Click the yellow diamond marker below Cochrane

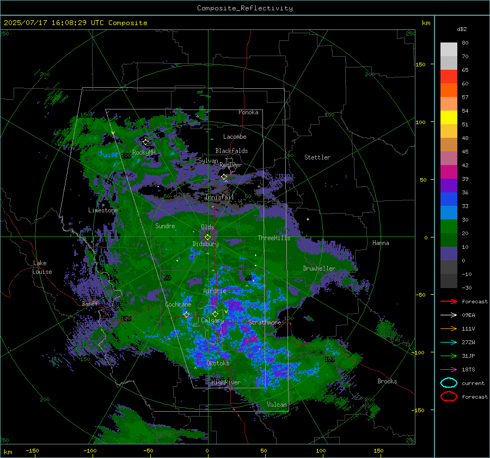[x=187, y=314]
